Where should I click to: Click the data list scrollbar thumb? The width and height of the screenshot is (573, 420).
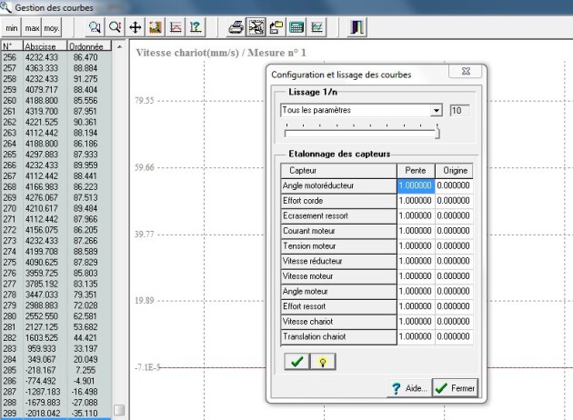pyautogui.click(x=119, y=410)
